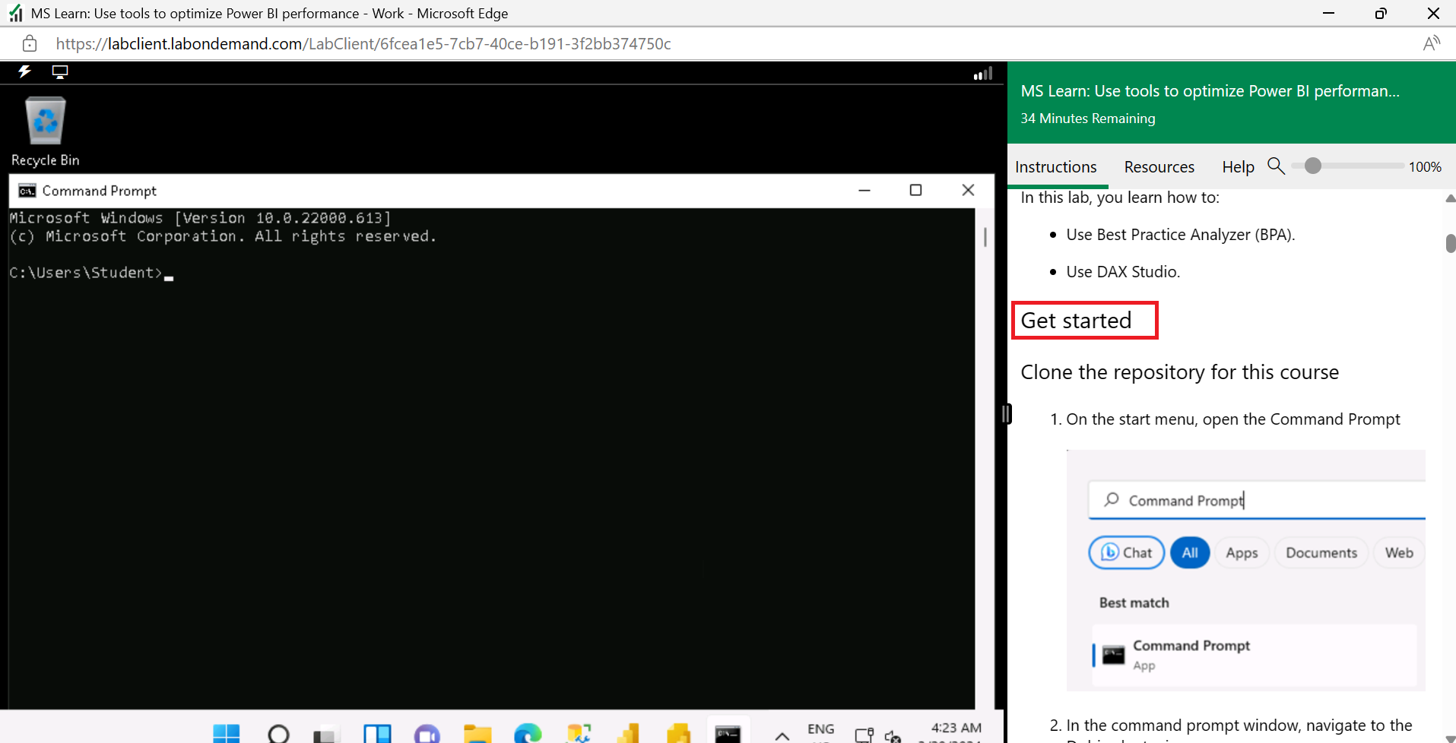Click the Read Aloud icon in address bar
The height and width of the screenshot is (743, 1456).
[1432, 43]
